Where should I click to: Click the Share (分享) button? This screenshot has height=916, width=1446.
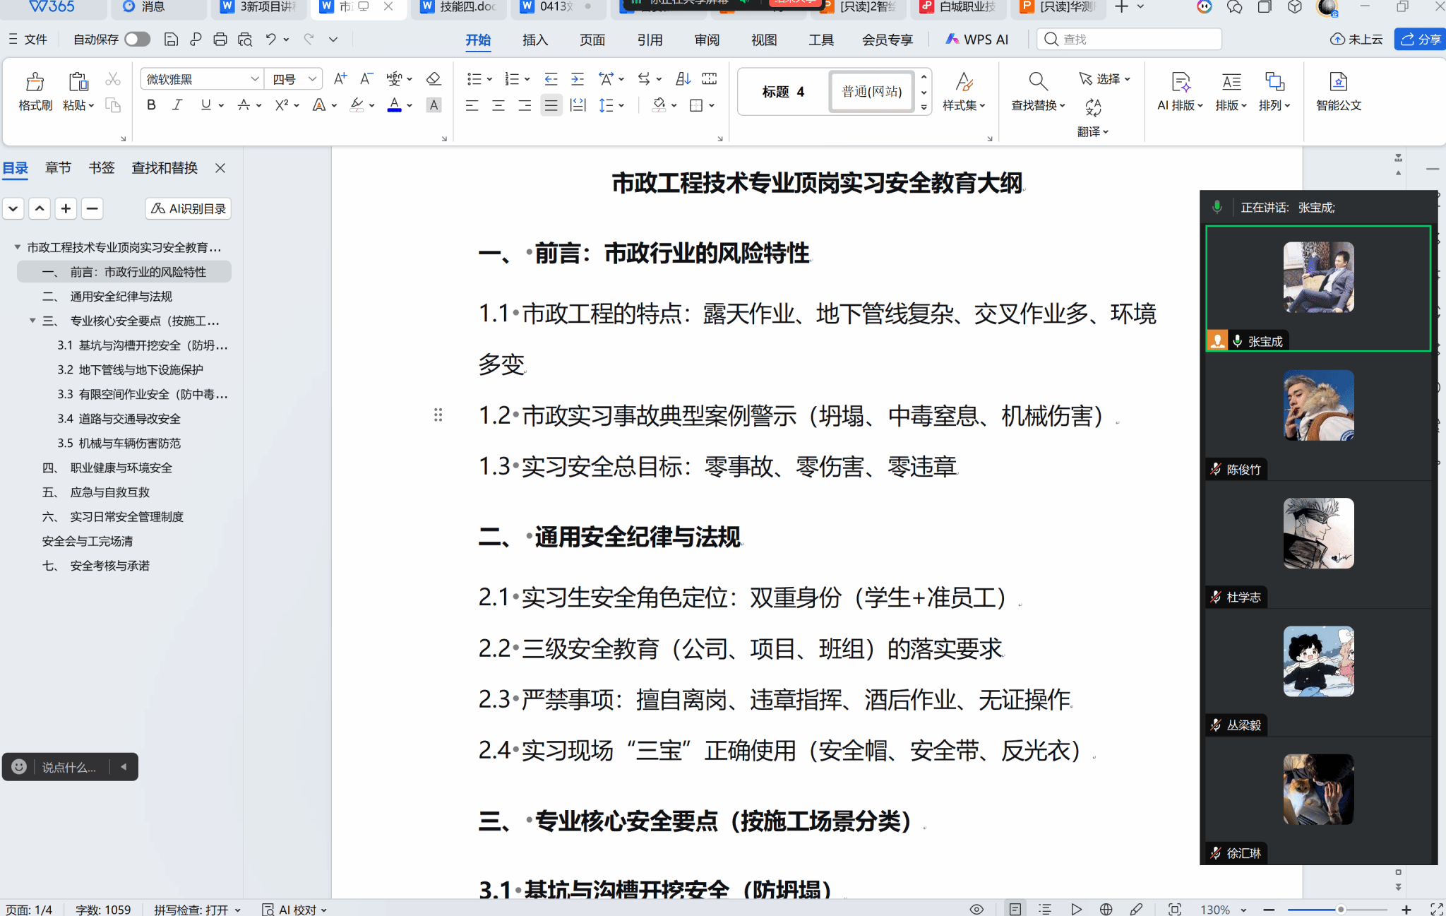coord(1421,40)
